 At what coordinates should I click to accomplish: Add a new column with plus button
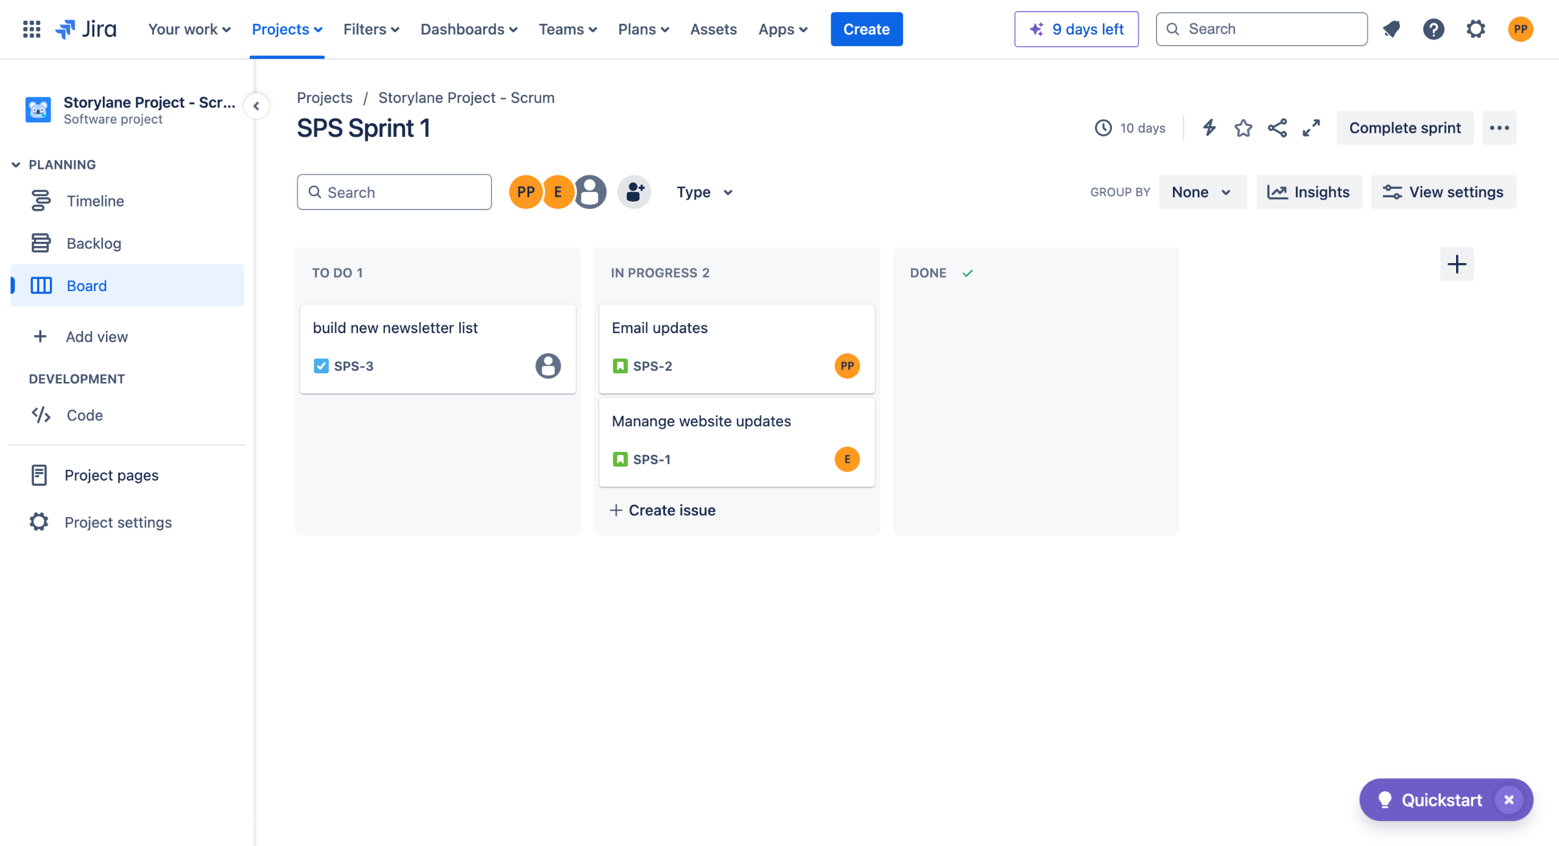(1457, 264)
